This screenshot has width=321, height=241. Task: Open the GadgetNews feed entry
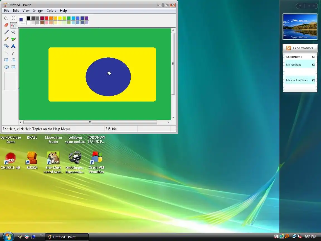point(300,57)
